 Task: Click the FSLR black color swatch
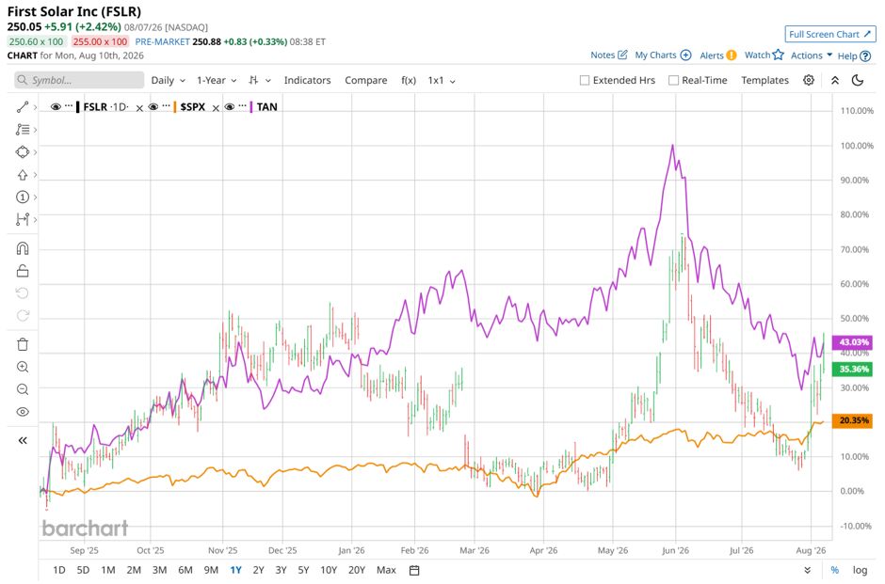[78, 106]
